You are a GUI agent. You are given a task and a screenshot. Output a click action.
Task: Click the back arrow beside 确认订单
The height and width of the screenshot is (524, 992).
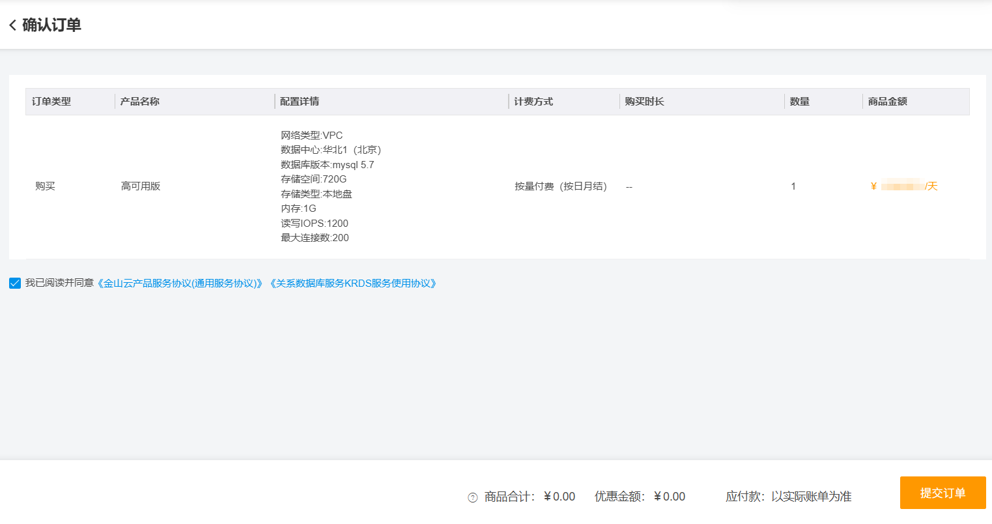(x=12, y=25)
